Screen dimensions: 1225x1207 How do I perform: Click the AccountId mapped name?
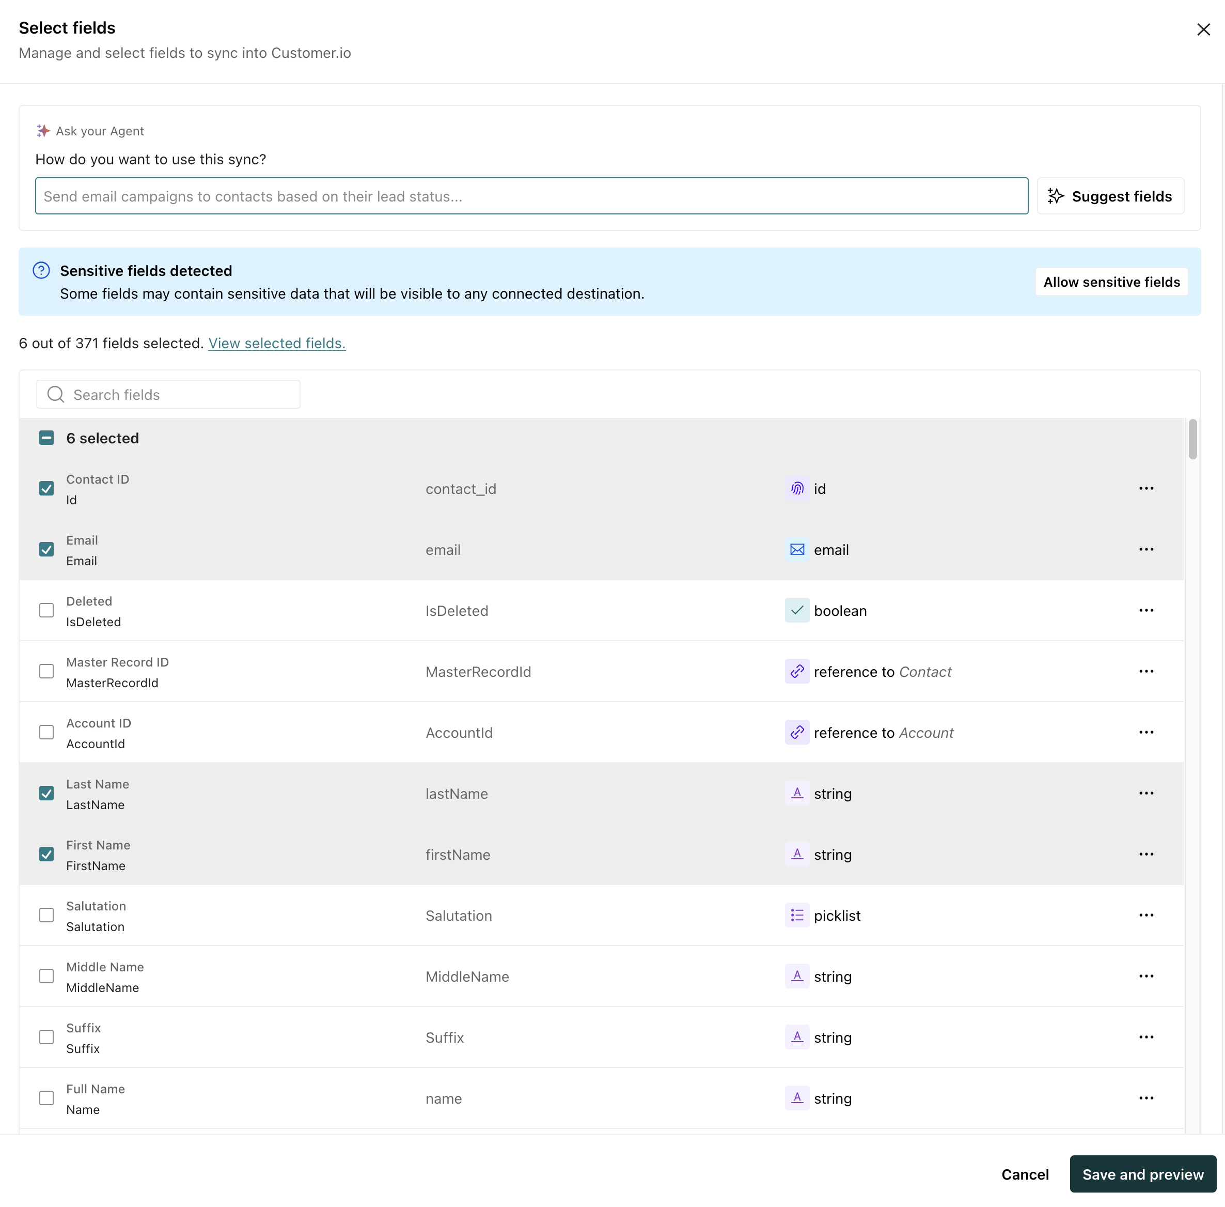click(459, 732)
